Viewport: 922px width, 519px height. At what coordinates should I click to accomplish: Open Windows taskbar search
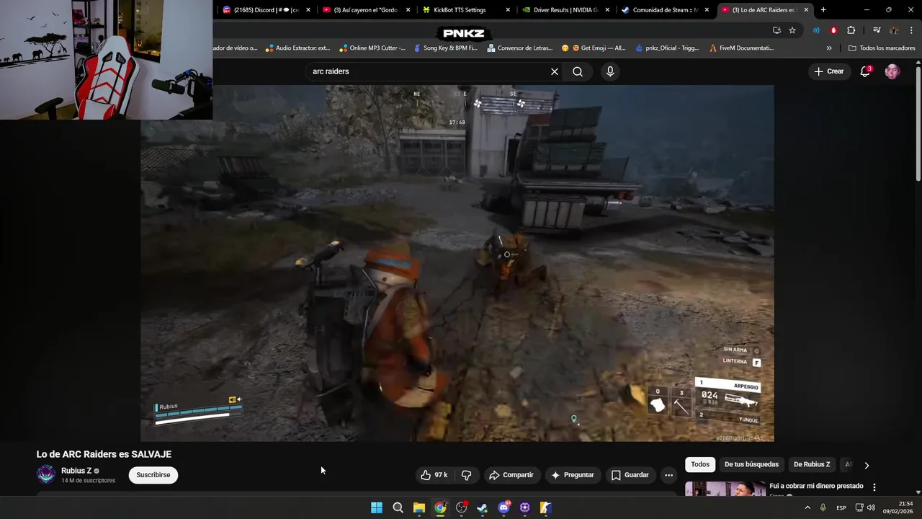[398, 507]
